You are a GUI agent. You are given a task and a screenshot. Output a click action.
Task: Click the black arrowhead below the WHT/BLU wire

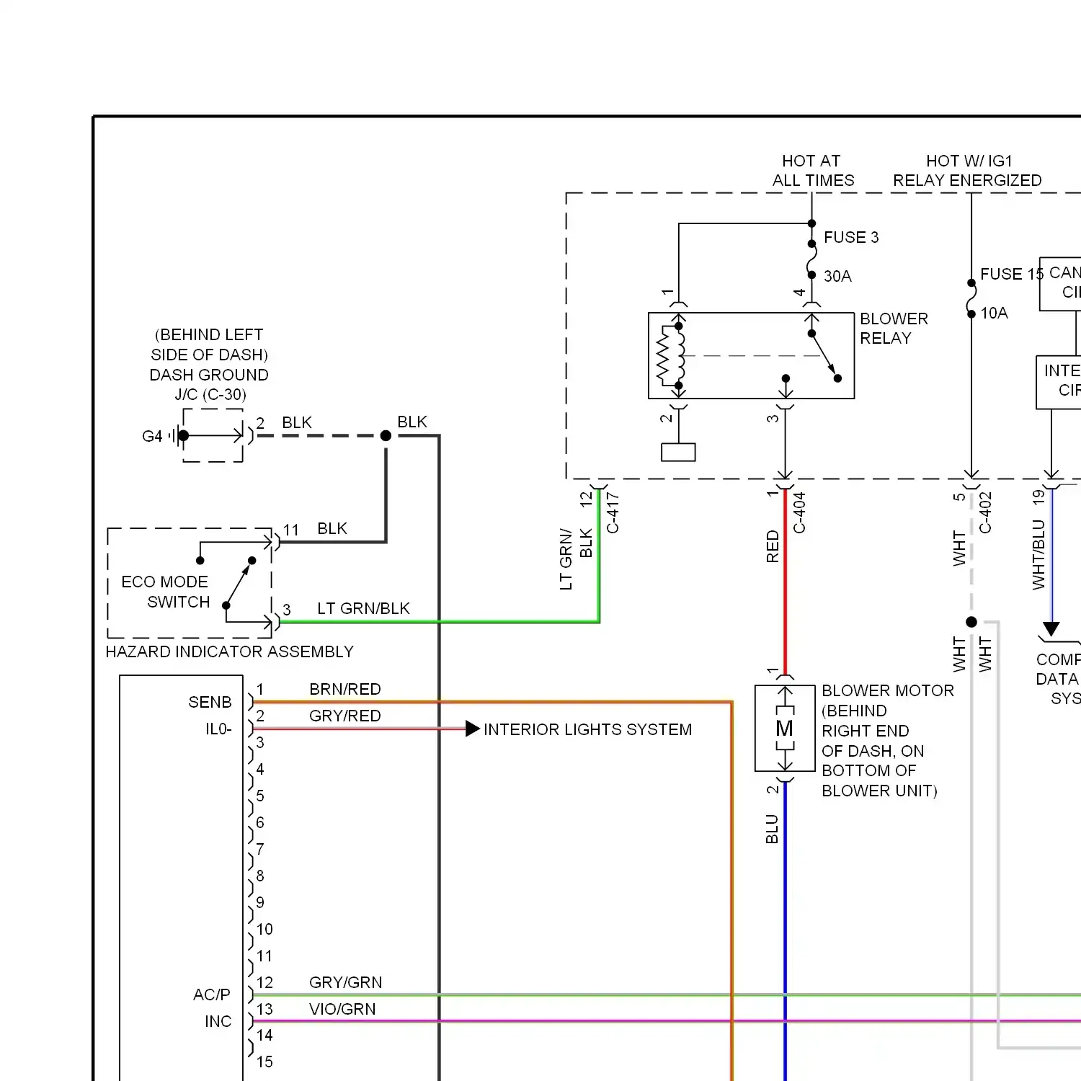click(x=1051, y=629)
